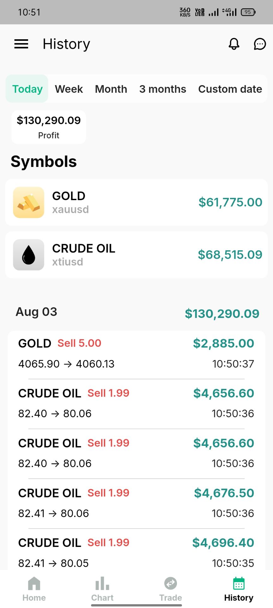Choose Custom date range
273x608 pixels.
230,89
